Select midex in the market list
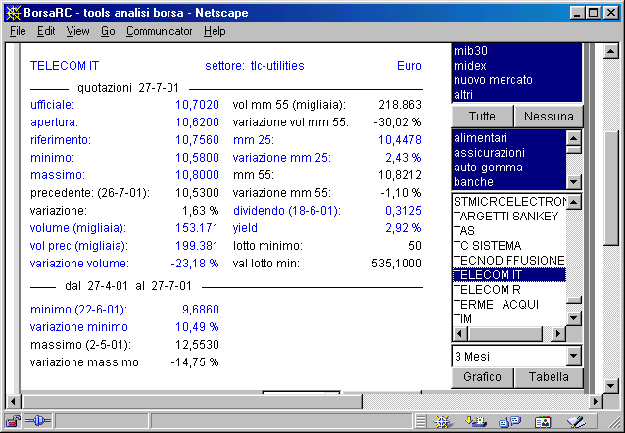 click(x=516, y=66)
